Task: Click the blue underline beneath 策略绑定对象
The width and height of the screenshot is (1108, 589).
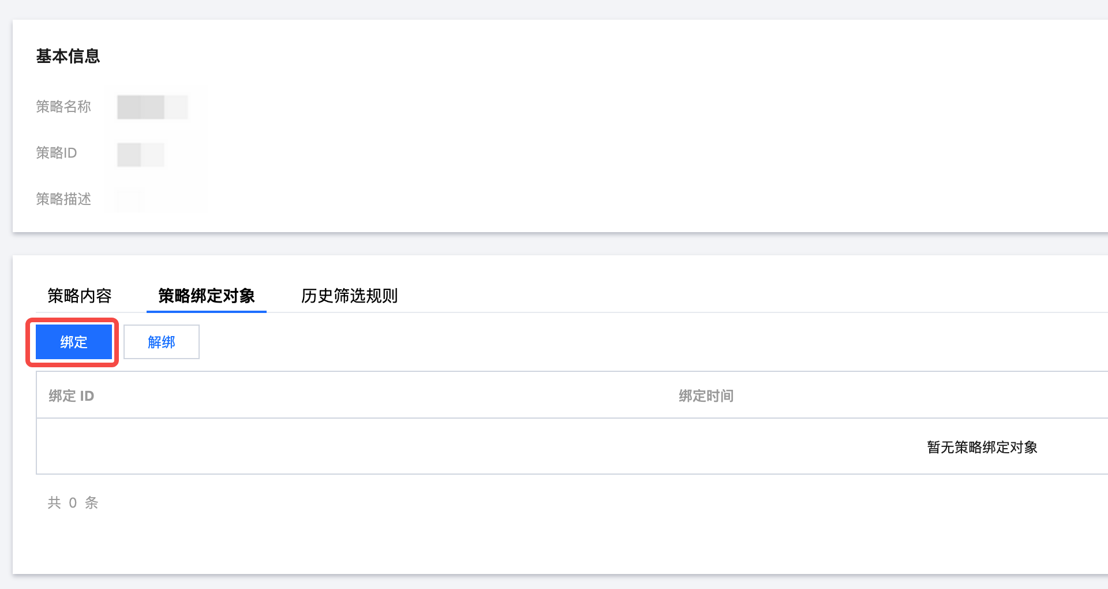Action: pyautogui.click(x=206, y=311)
